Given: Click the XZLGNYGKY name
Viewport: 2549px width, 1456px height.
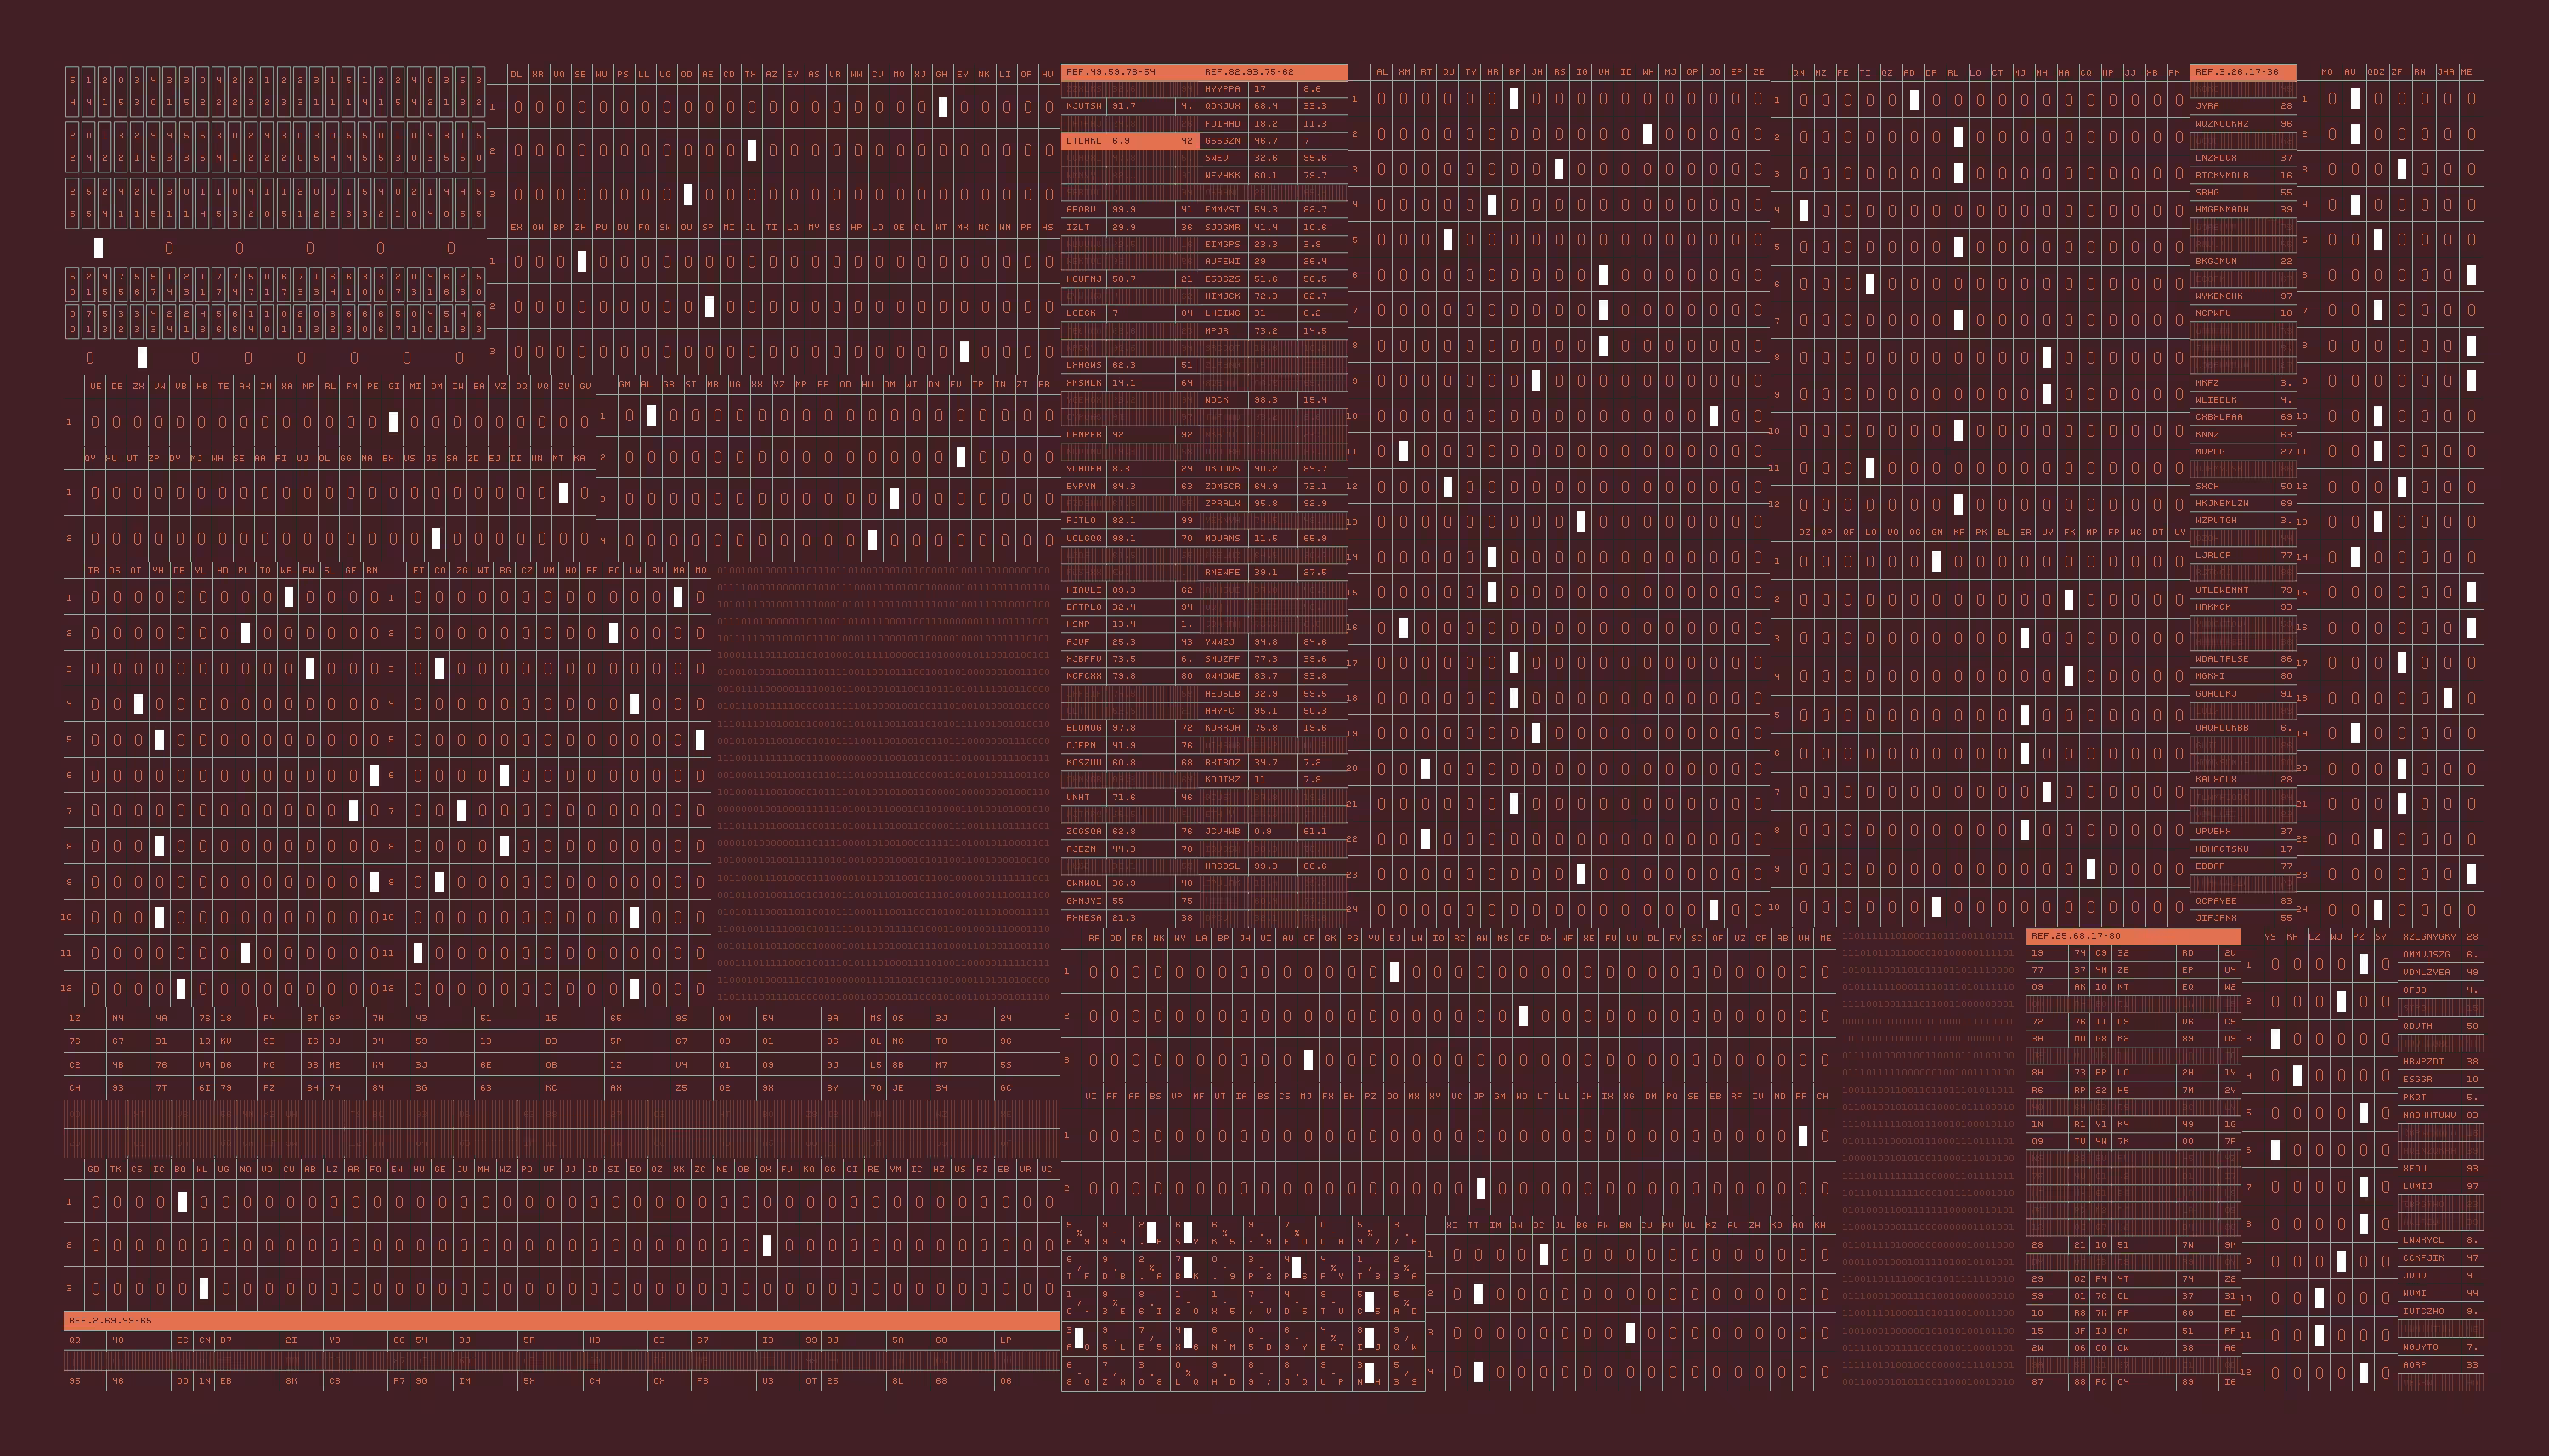Looking at the screenshot, I should click(x=2429, y=937).
